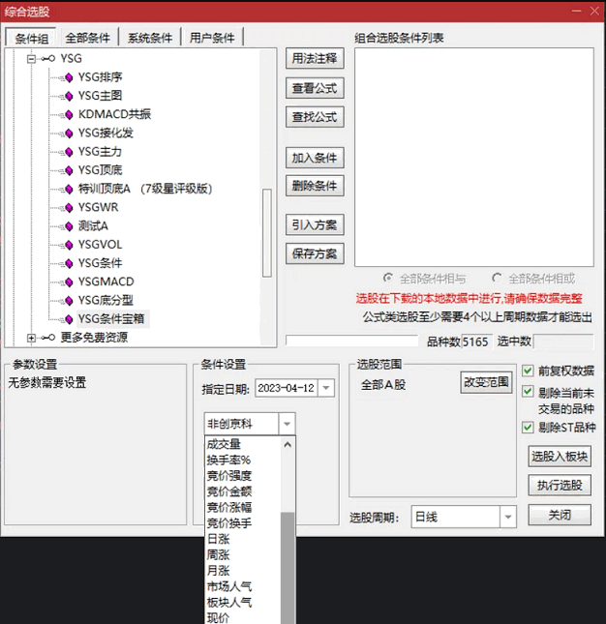This screenshot has width=606, height=624.
Task: Click the dropdown list scrollbar thumb
Action: point(288,568)
